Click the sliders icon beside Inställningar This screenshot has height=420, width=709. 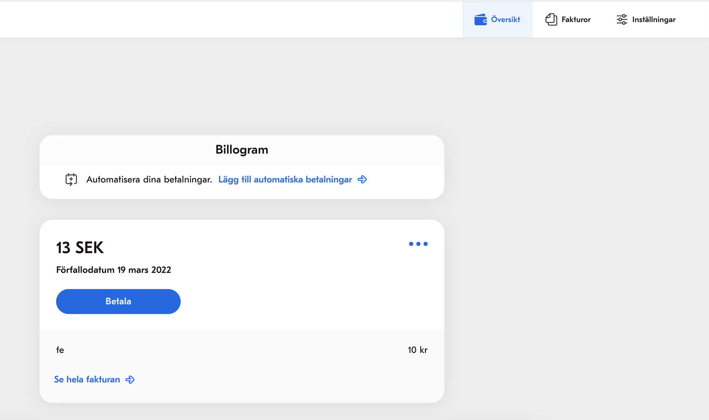tap(622, 19)
